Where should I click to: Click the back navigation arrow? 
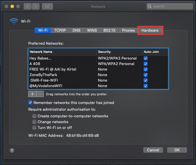click(x=28, y=6)
